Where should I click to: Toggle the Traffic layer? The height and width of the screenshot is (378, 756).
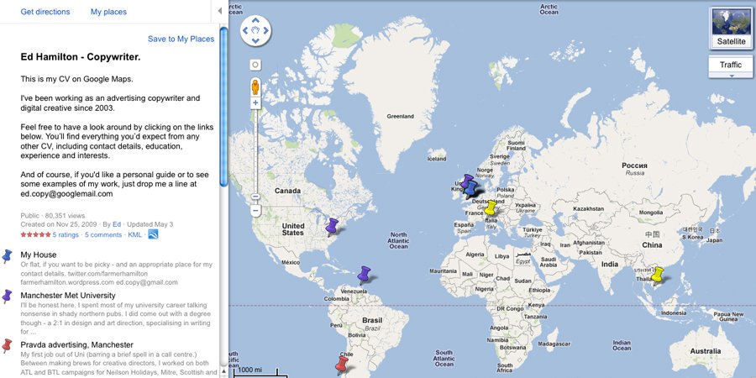[731, 65]
